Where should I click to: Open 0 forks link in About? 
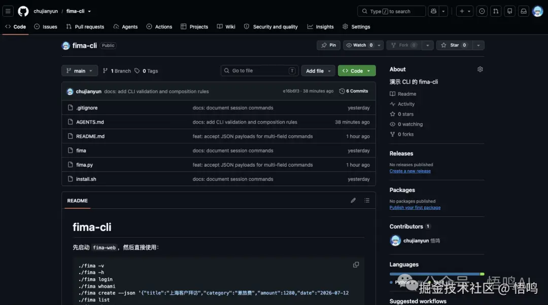pyautogui.click(x=401, y=134)
